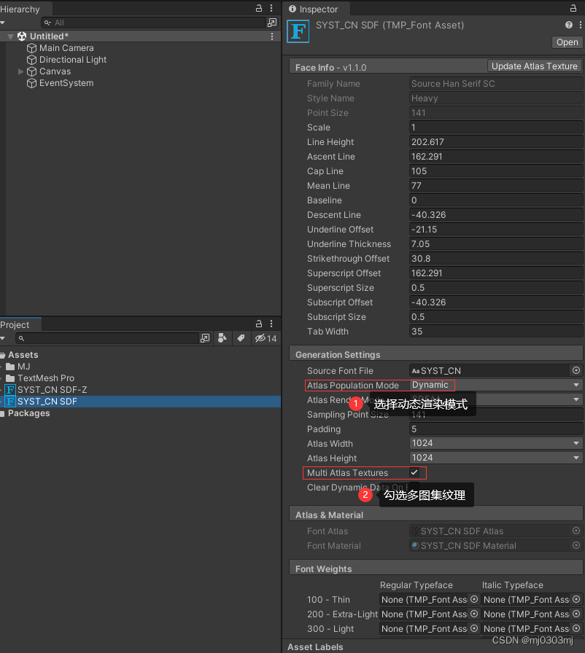
Task: Enable Clear Dynamic Data On checkbox
Action: pyautogui.click(x=414, y=487)
